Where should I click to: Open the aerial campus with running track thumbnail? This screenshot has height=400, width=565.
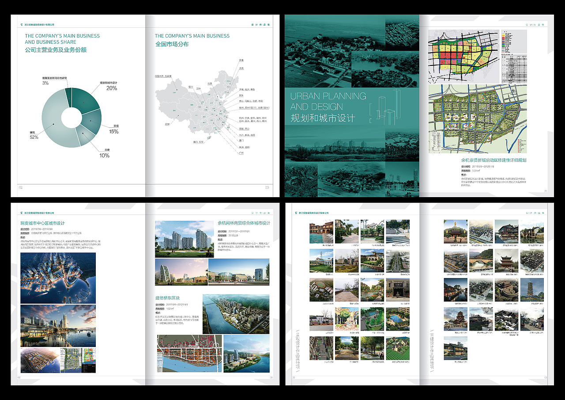click(321, 290)
